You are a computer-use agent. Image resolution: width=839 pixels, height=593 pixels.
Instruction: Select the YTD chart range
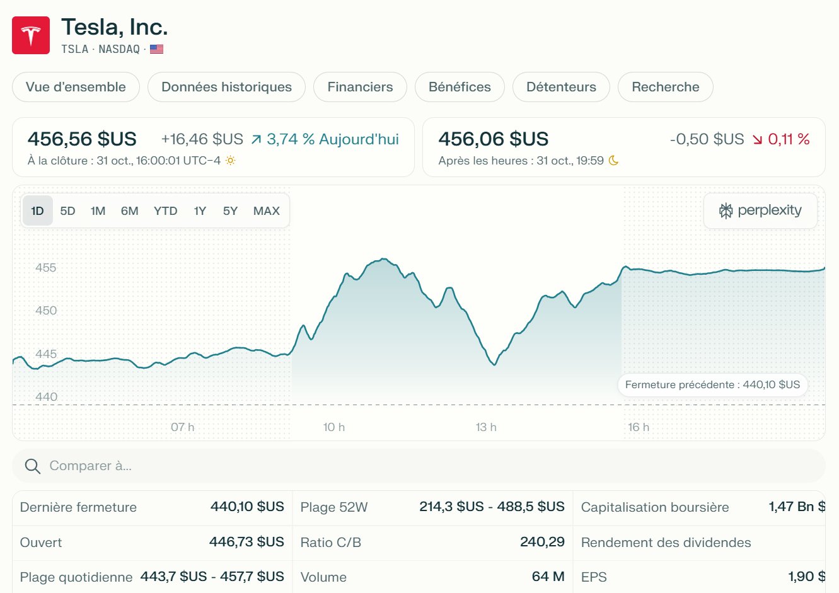click(x=165, y=211)
